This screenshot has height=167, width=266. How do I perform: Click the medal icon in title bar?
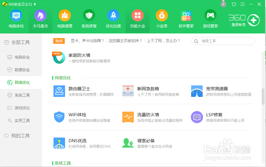(223, 4)
